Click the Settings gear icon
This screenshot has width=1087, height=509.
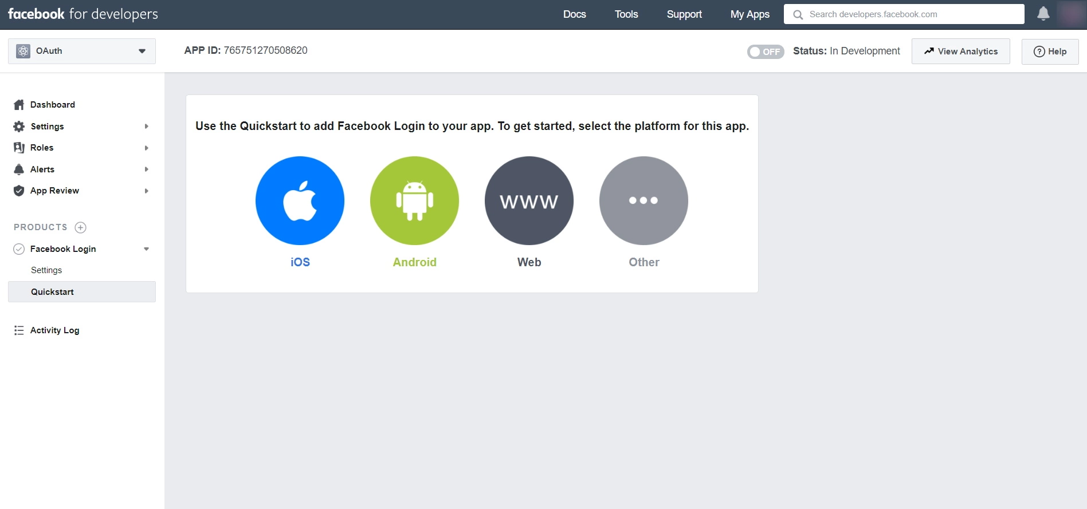click(19, 127)
